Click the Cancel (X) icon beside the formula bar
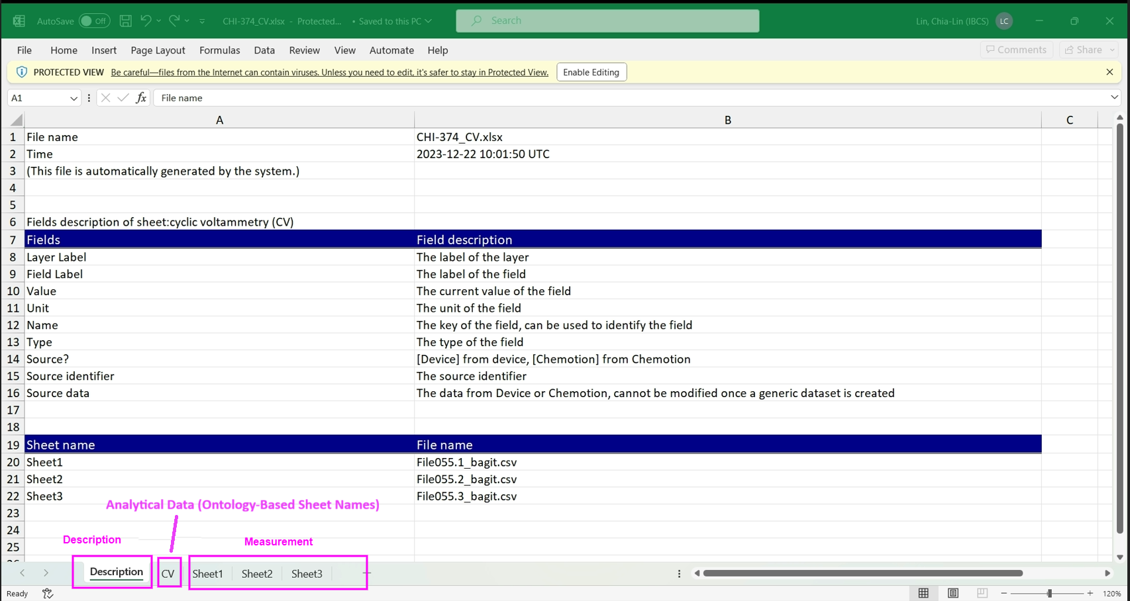 point(105,97)
